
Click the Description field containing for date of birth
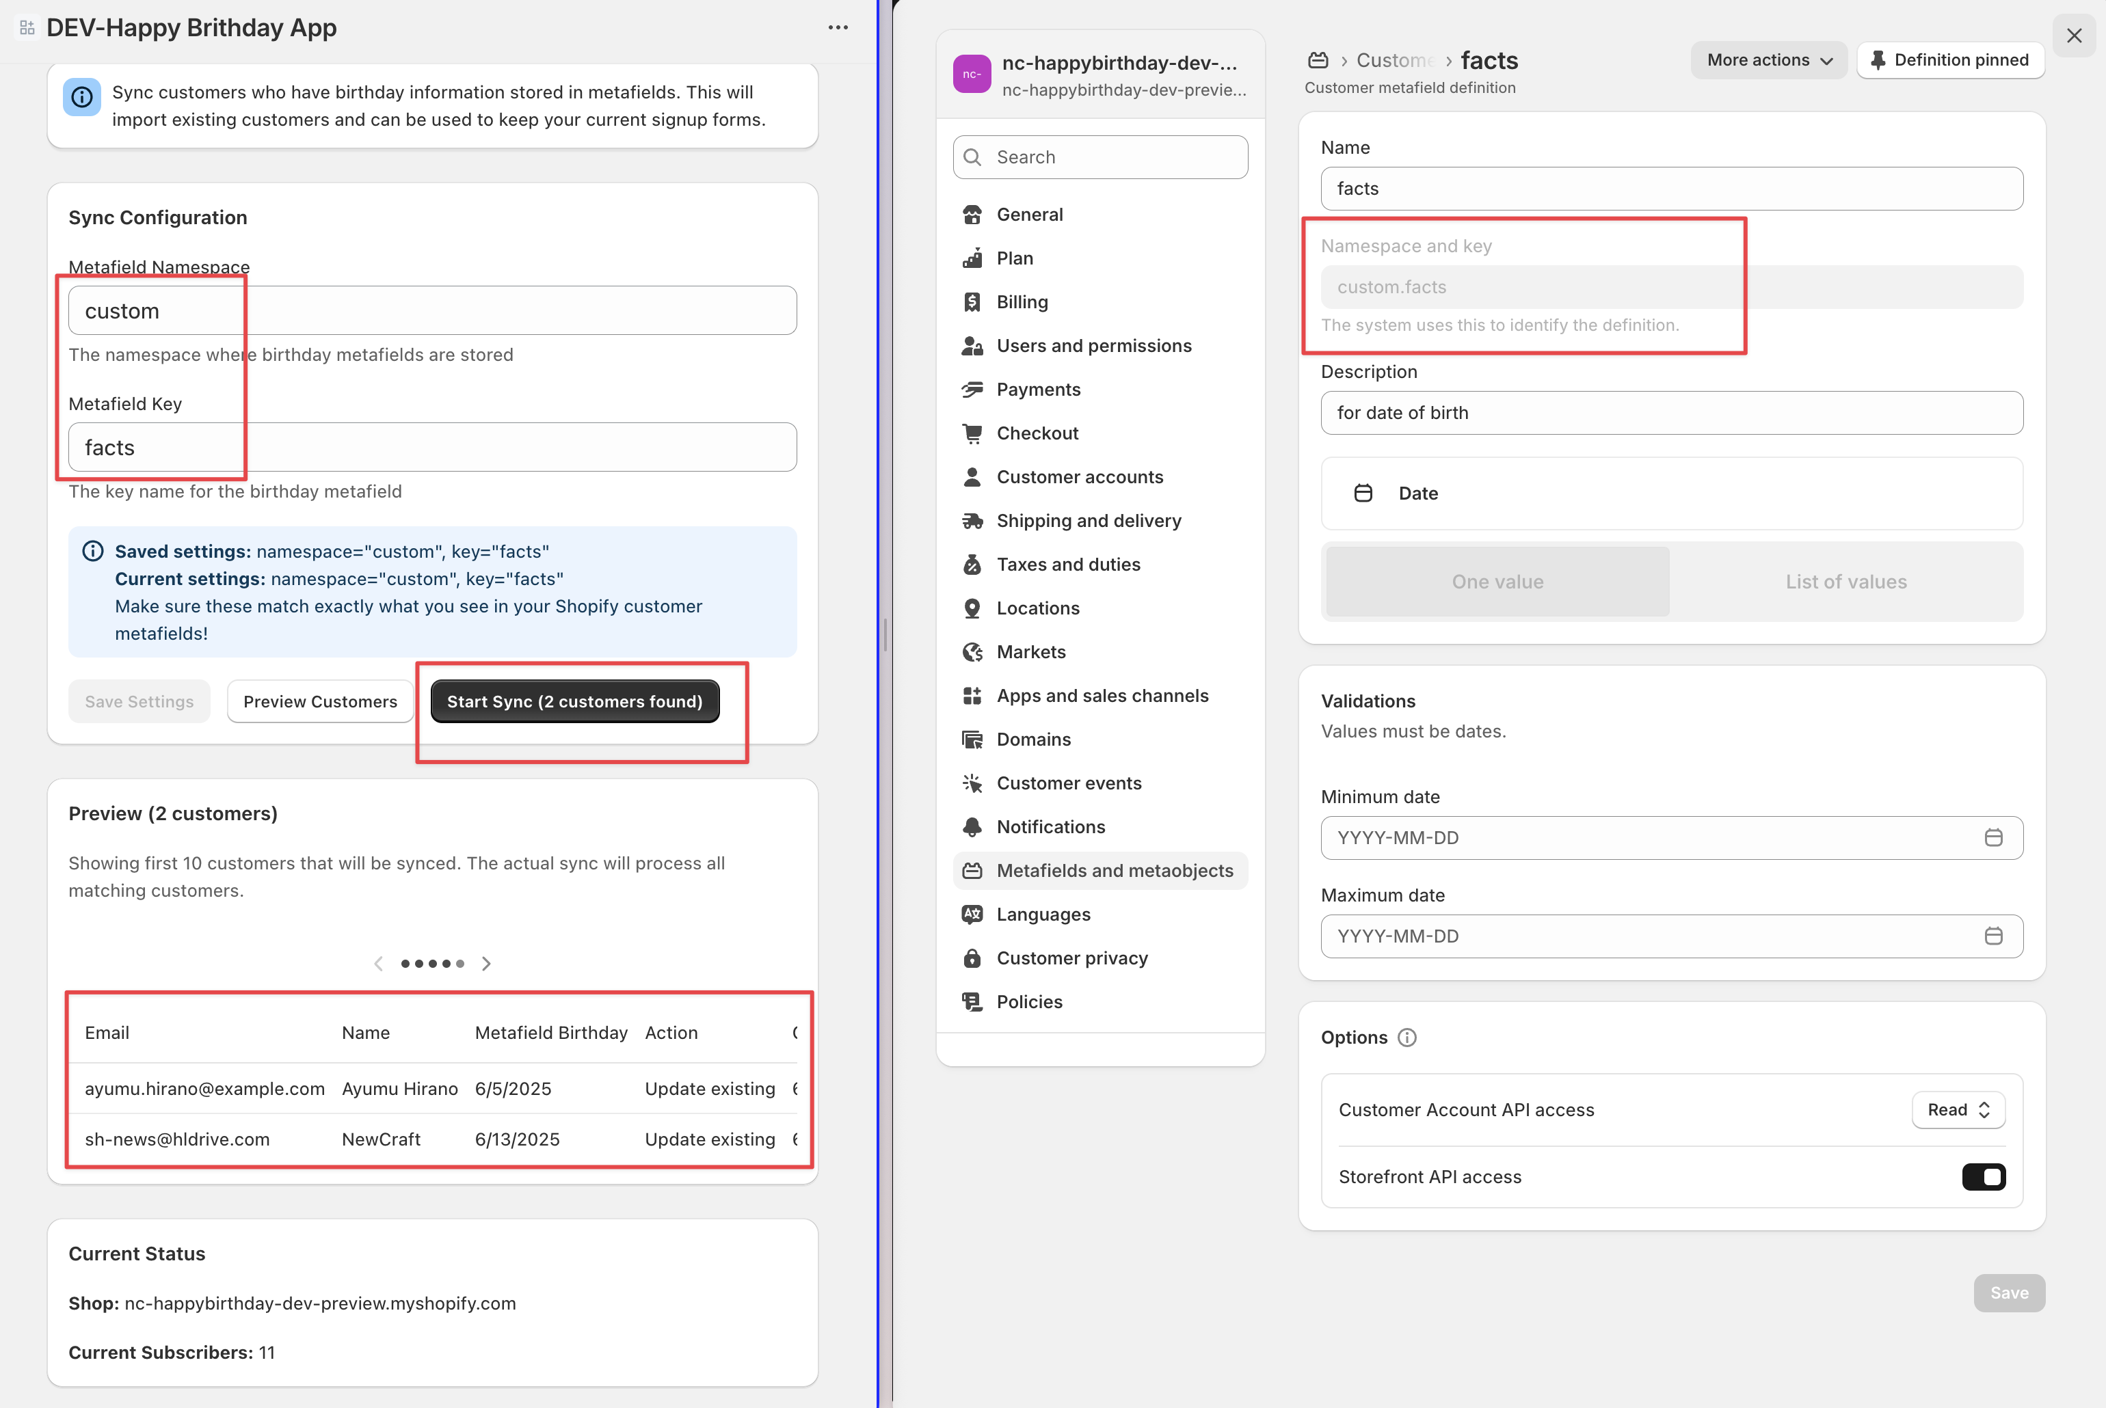tap(1671, 413)
